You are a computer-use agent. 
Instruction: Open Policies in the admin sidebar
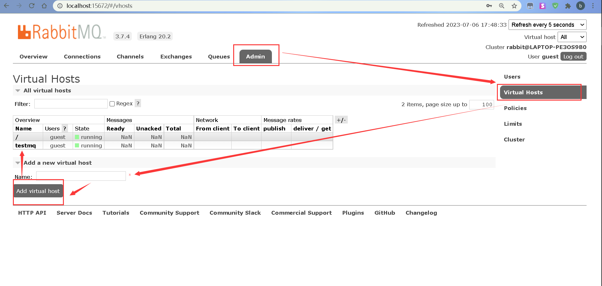515,108
